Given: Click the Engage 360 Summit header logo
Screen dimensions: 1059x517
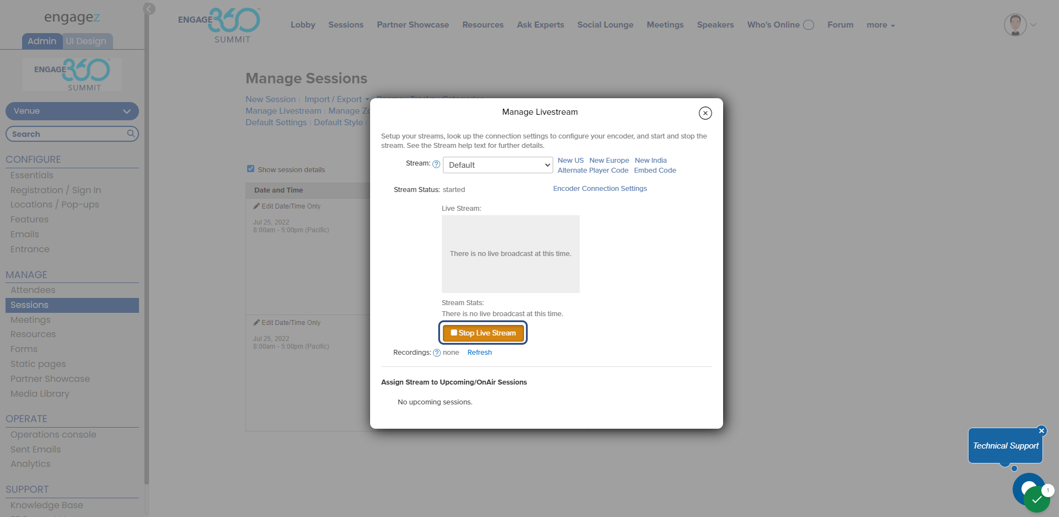Looking at the screenshot, I should tap(220, 25).
